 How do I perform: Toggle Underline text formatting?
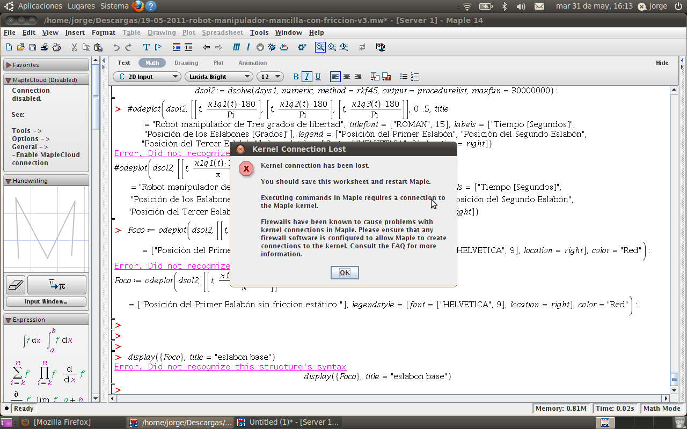[x=318, y=77]
